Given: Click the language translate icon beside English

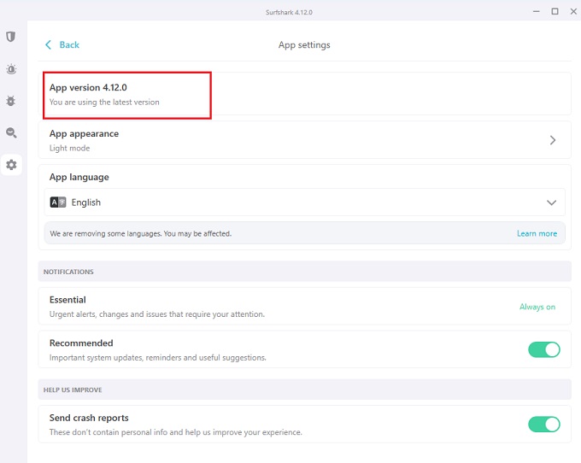Looking at the screenshot, I should click(x=58, y=202).
